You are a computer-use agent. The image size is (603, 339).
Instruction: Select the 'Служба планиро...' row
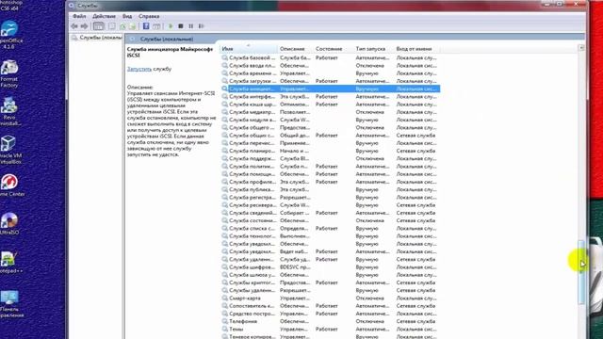pos(330,151)
